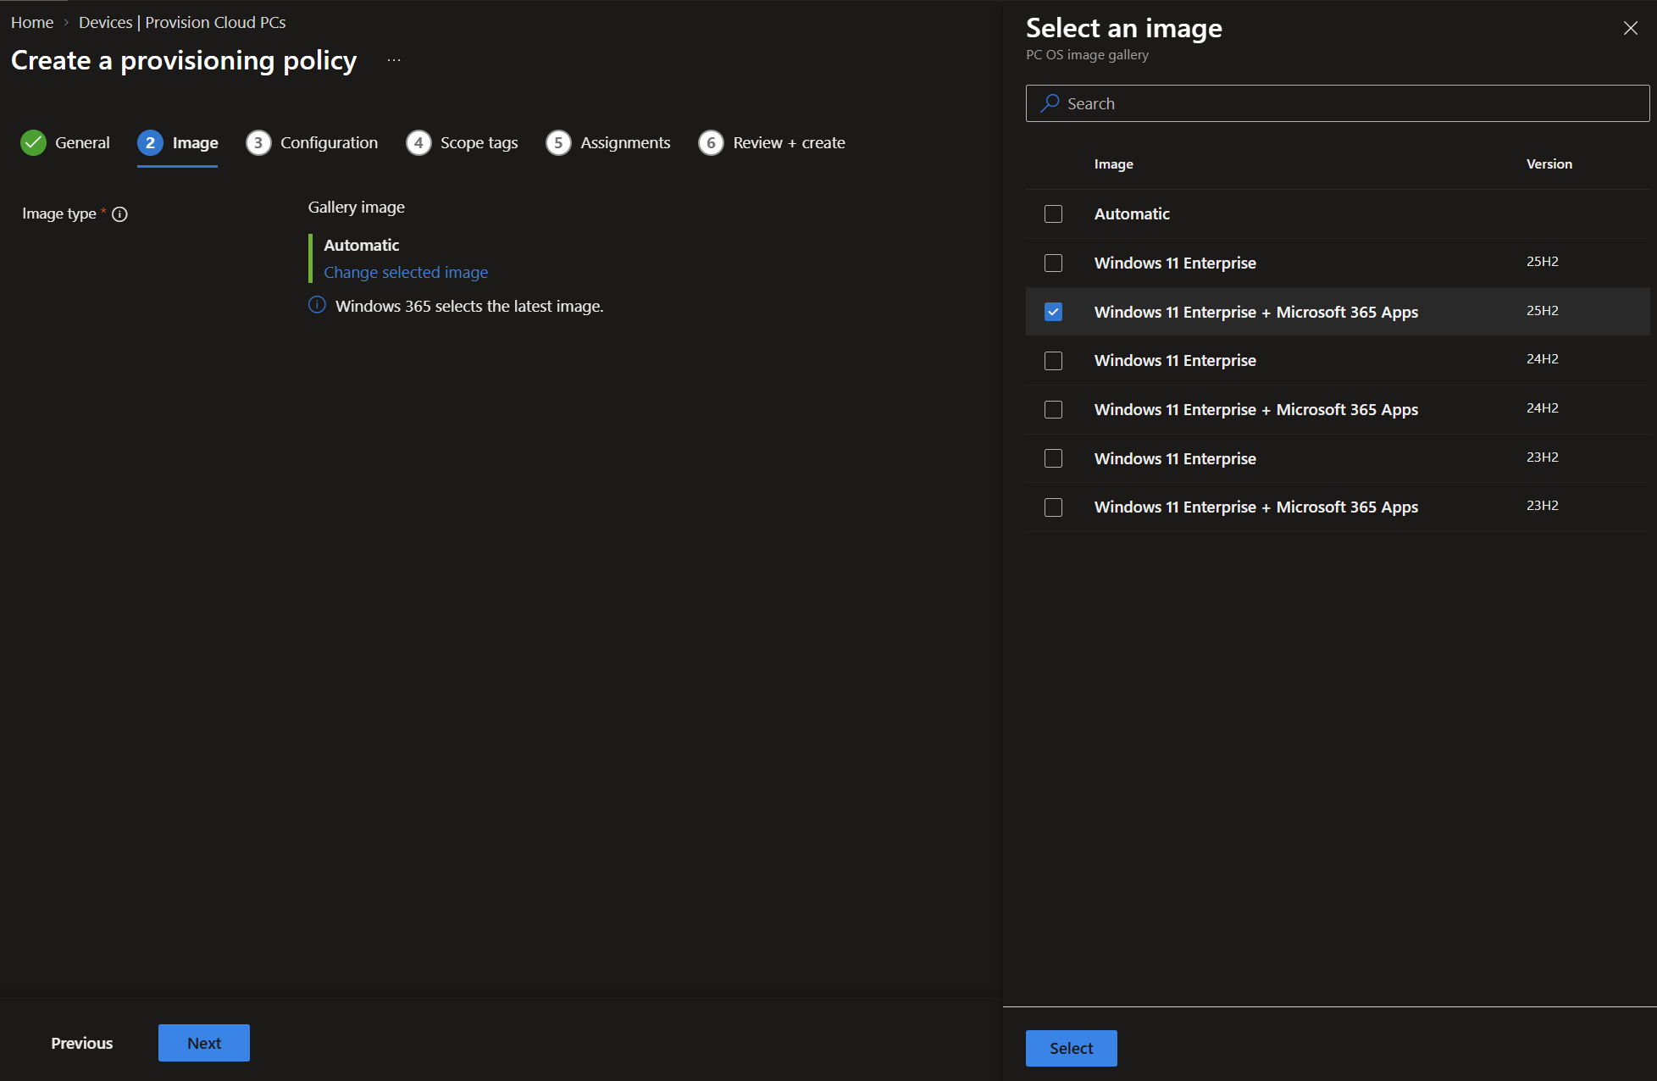Check the Automatic image checkbox
Viewport: 1657px width, 1081px height.
(x=1053, y=213)
